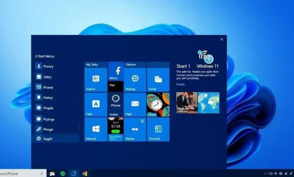Click the icon beside Sagils
The image size is (294, 177).
(39, 139)
